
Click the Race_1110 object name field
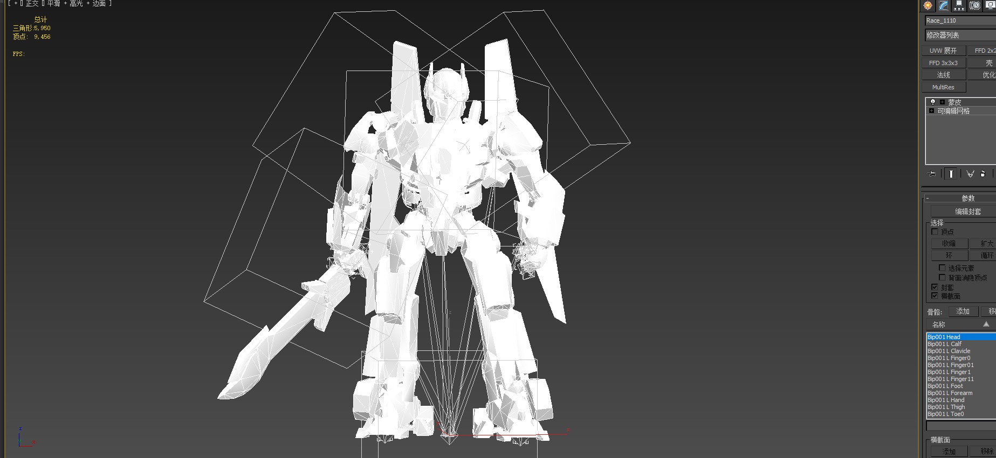click(x=960, y=20)
